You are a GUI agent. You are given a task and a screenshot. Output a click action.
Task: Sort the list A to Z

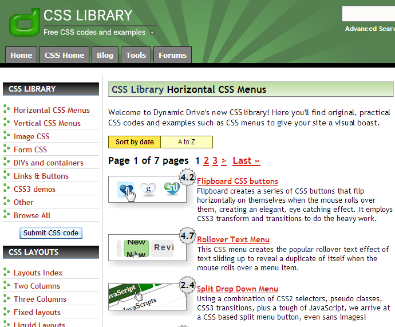point(187,142)
